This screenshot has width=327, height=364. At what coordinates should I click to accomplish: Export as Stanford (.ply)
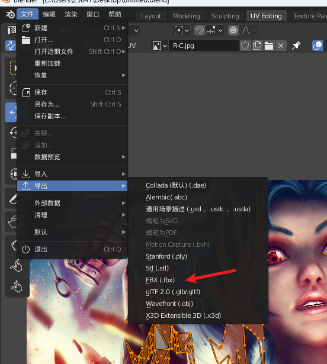(198, 256)
